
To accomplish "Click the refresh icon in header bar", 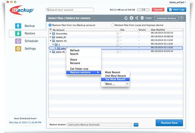I will (x=126, y=18).
